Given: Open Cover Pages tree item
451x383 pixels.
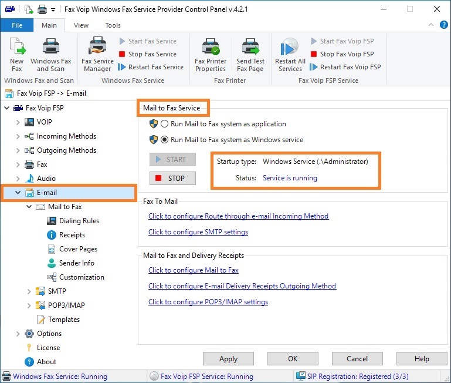Looking at the screenshot, I should point(78,249).
